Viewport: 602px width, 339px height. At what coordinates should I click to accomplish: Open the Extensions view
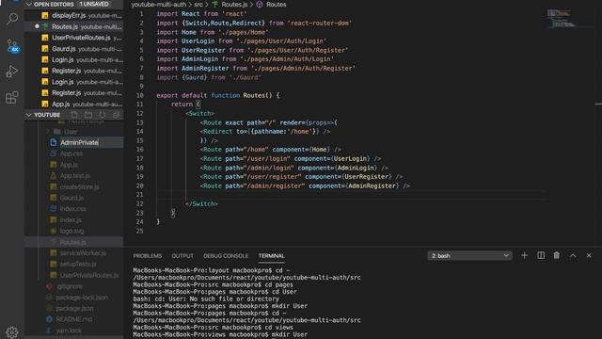click(12, 97)
